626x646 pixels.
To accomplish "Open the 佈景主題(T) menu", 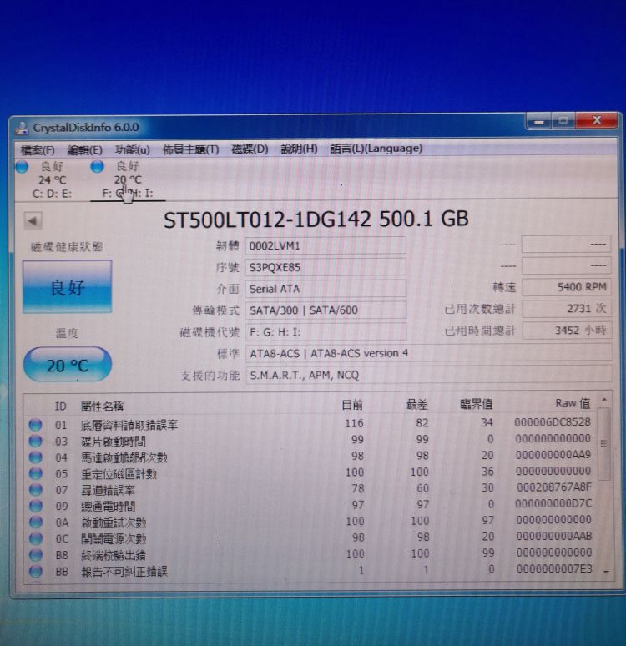I will click(x=190, y=149).
